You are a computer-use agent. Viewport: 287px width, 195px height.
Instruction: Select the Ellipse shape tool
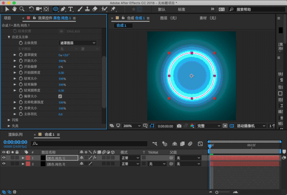[x=55, y=9]
